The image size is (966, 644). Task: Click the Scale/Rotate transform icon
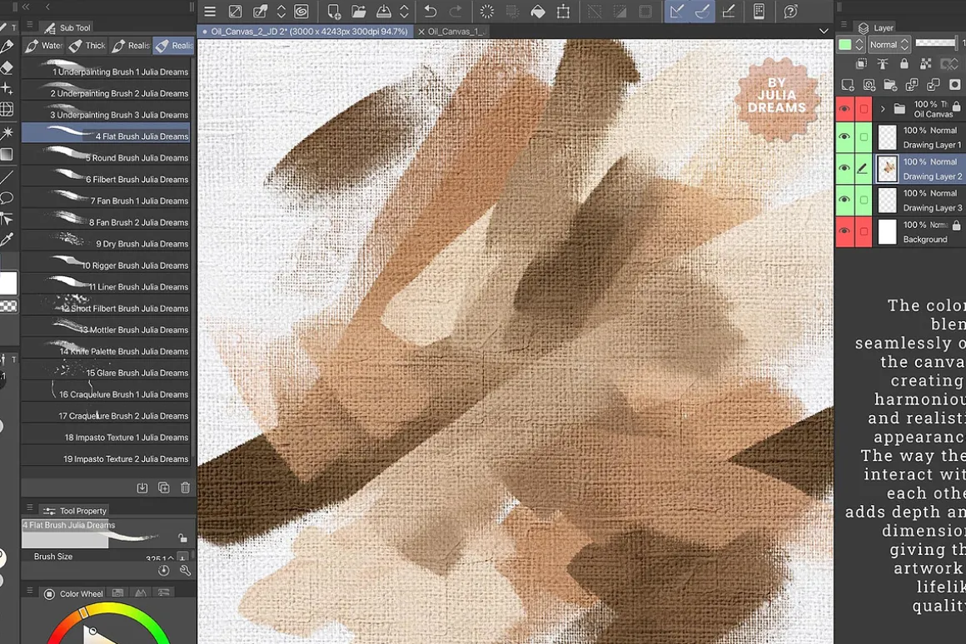[x=563, y=12]
